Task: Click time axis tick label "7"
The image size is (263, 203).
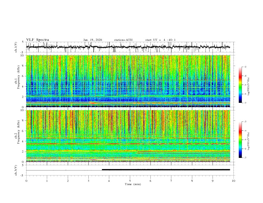Action: pos(171,181)
